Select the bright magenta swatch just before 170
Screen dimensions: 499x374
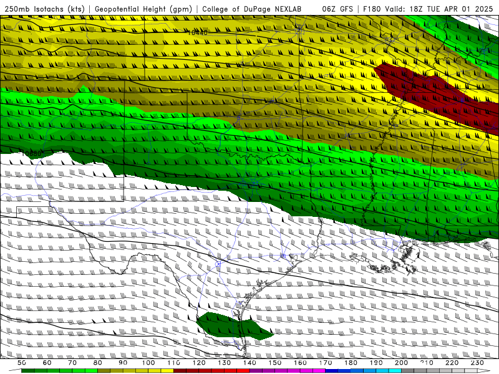[x=319, y=371]
